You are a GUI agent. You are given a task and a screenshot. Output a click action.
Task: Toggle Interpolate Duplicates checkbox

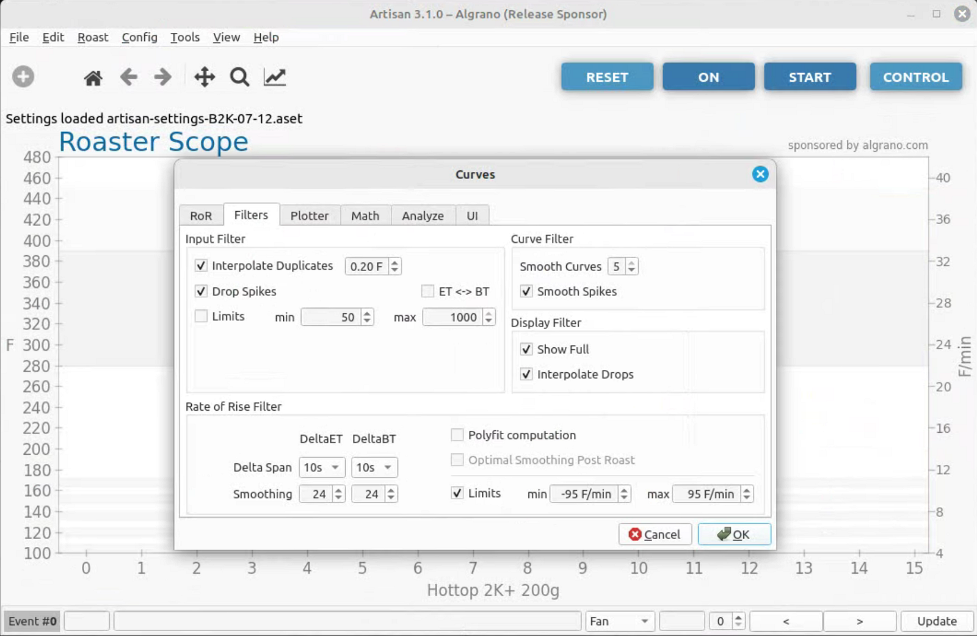pyautogui.click(x=201, y=266)
